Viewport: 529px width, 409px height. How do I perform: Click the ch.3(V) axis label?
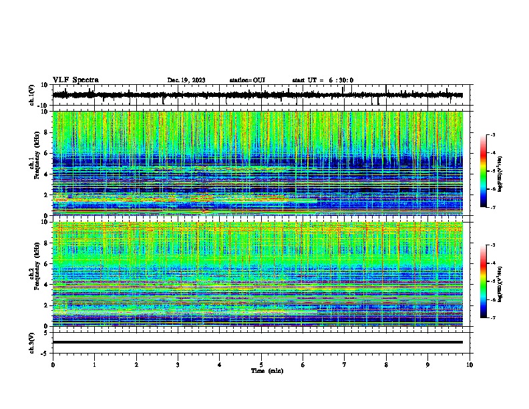31,343
